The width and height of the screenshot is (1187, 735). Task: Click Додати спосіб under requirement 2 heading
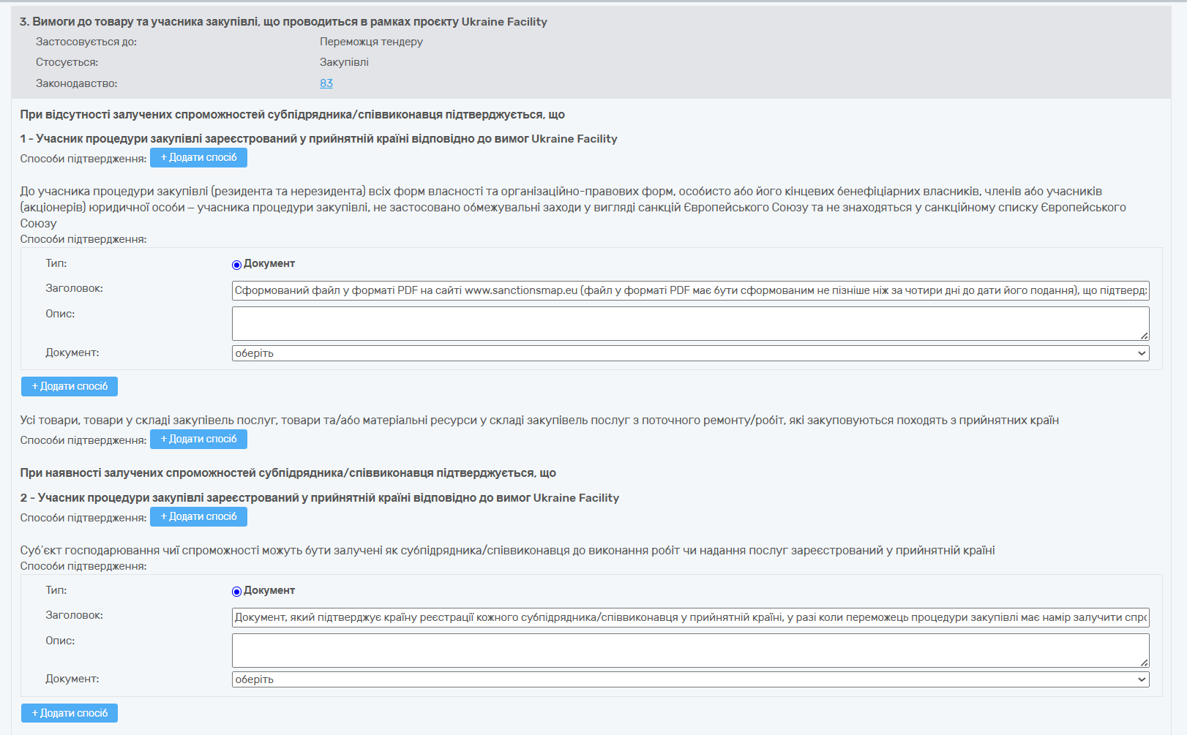coord(198,517)
